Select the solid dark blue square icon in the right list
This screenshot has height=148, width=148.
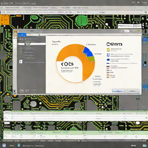coord(108,60)
